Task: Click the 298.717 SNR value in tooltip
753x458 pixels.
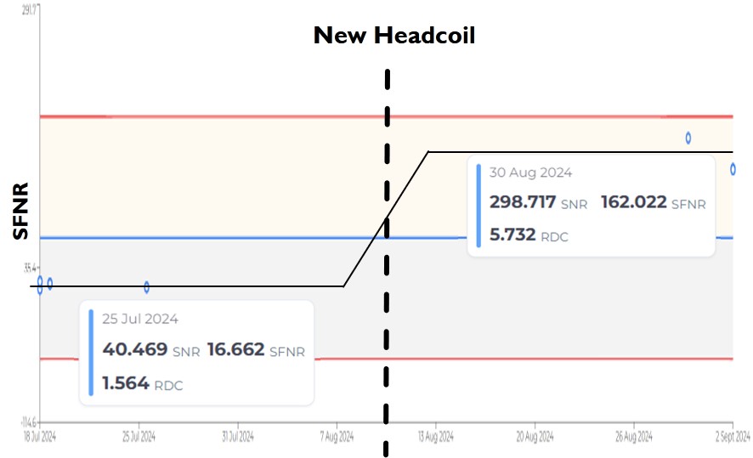Action: pyautogui.click(x=523, y=202)
